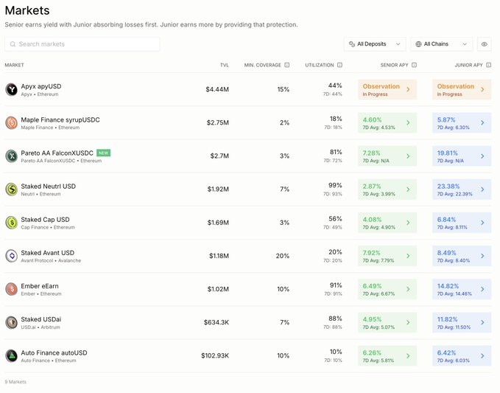The width and height of the screenshot is (500, 393).
Task: Select the Staked Avant USD market name
Action: [x=48, y=253]
